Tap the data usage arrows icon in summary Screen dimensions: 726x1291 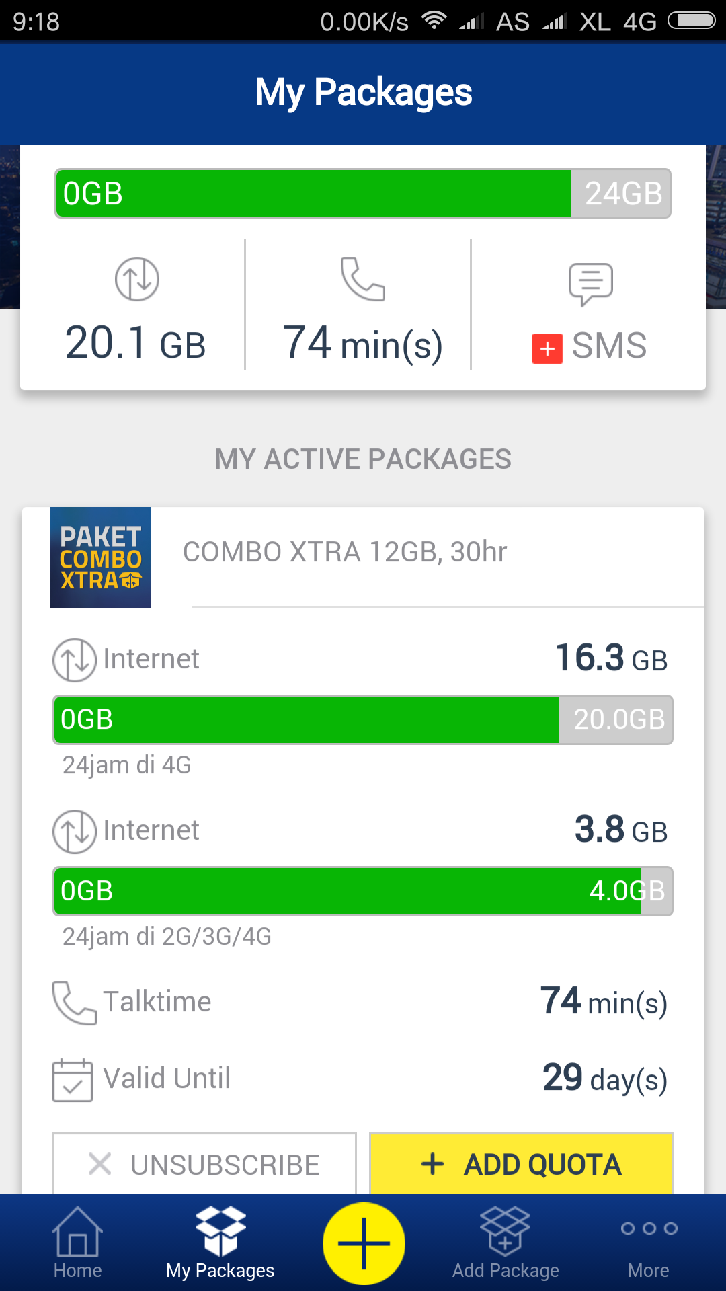click(x=137, y=279)
